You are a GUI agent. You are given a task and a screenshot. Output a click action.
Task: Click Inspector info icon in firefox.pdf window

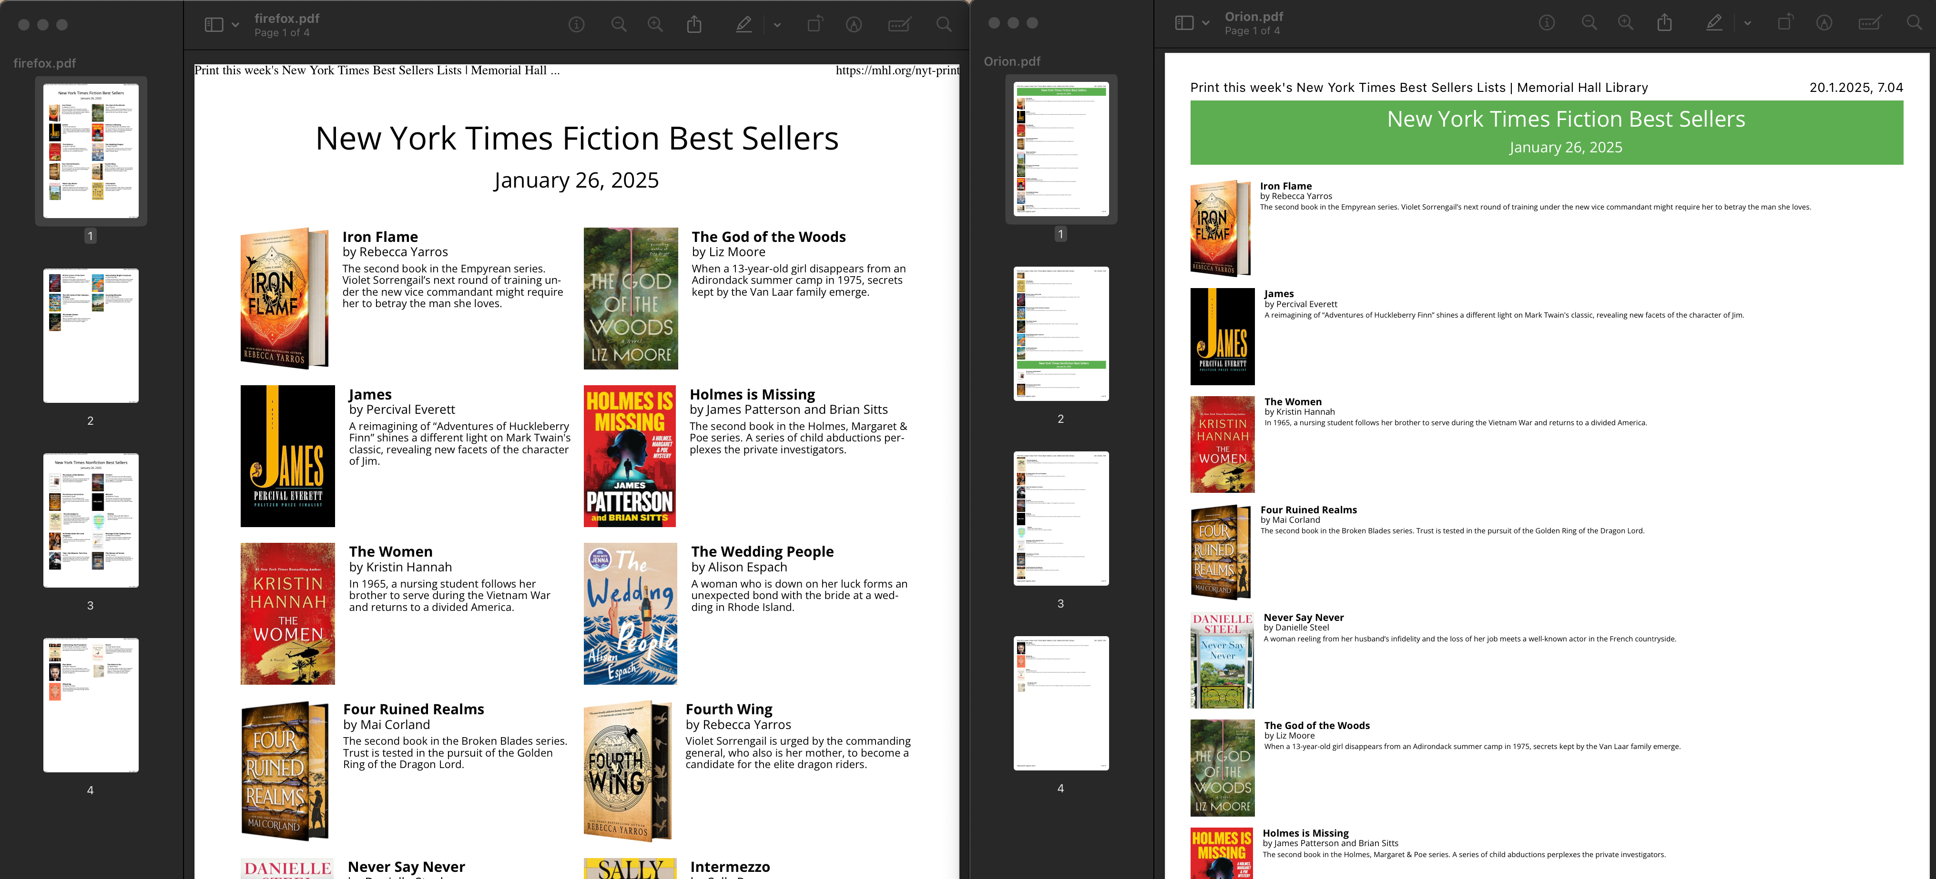(x=576, y=25)
